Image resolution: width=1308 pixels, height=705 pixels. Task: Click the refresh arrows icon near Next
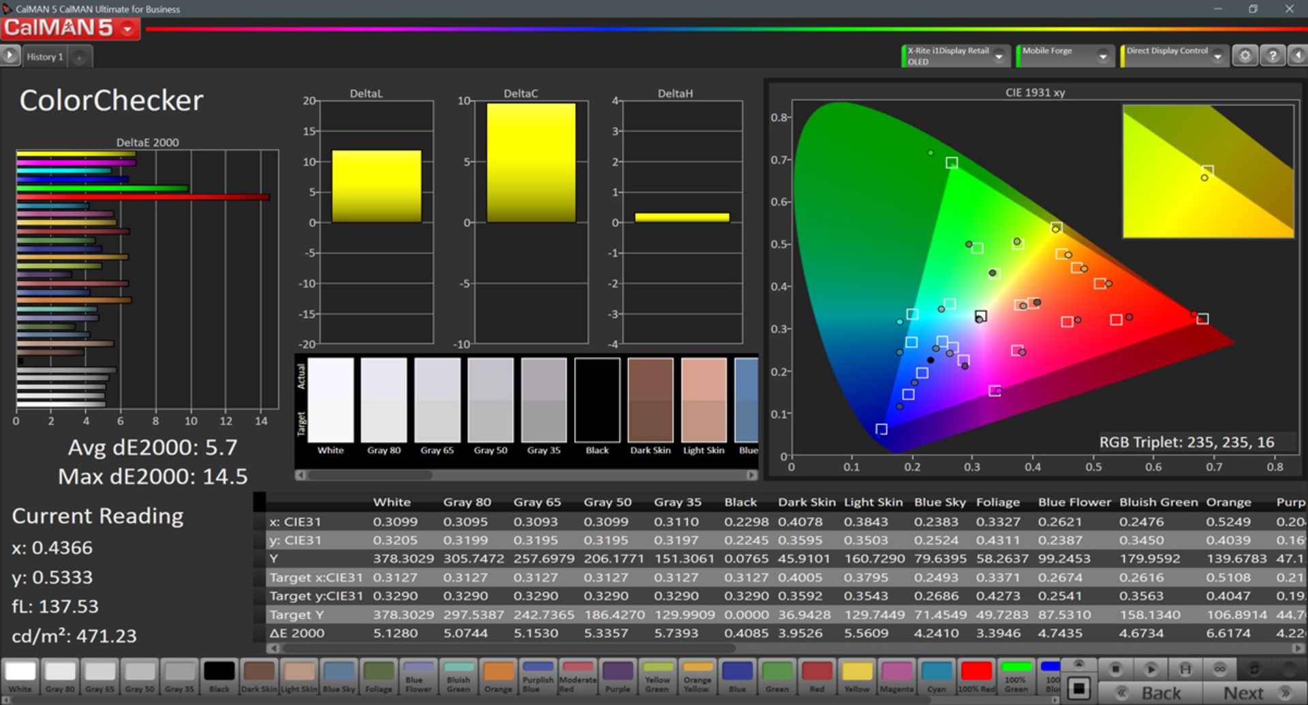(1254, 669)
